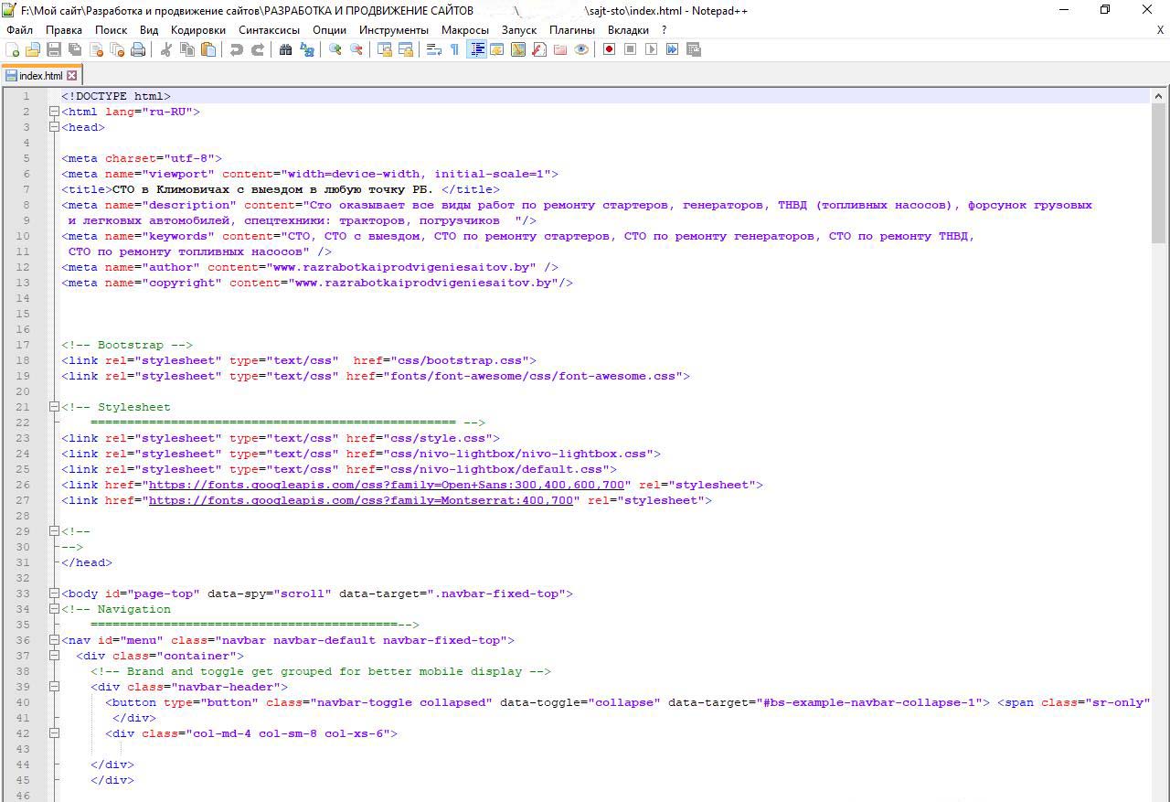
Task: Open the Кодировки menu
Action: (x=197, y=29)
